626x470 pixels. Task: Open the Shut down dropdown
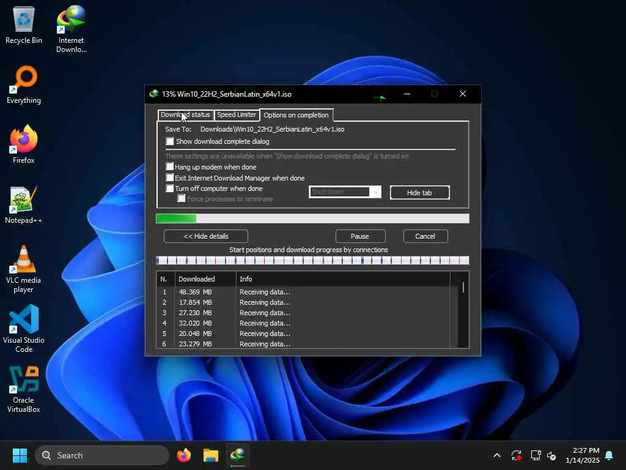click(x=345, y=192)
